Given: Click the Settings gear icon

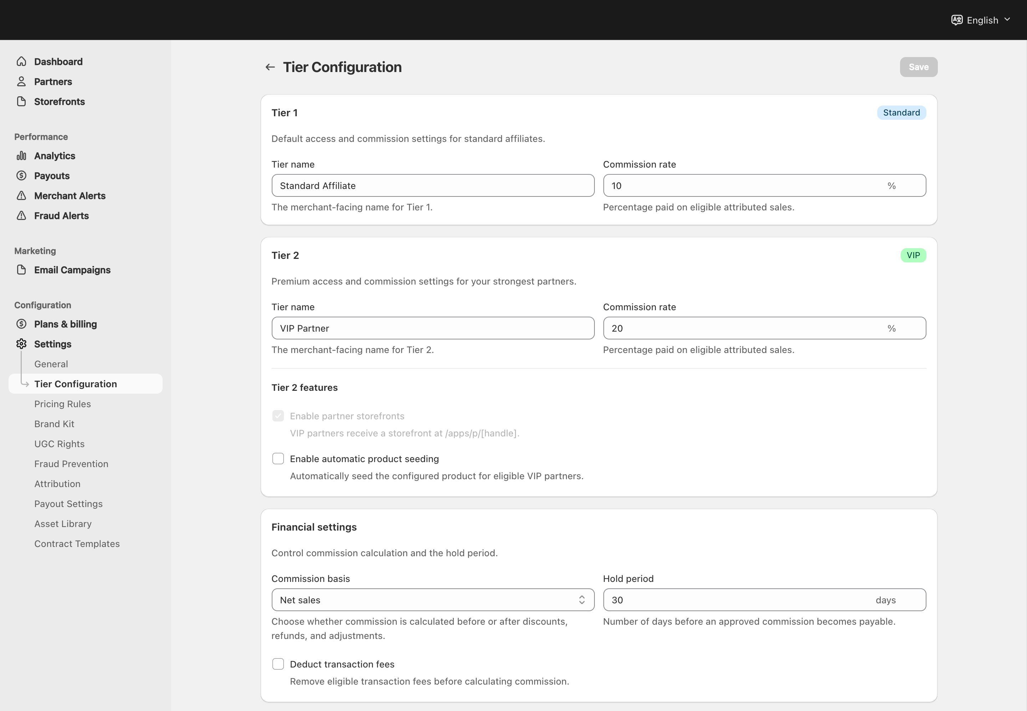Looking at the screenshot, I should 21,344.
